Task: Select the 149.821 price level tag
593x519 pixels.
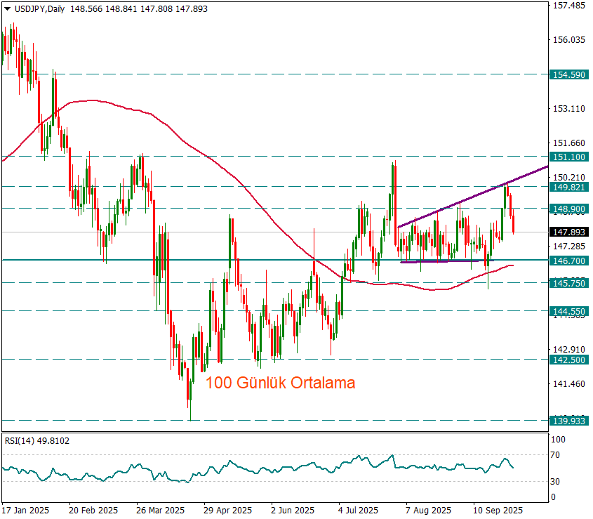Action: tap(569, 187)
